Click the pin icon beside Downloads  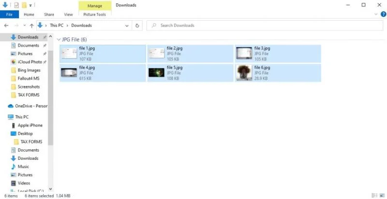pos(45,38)
